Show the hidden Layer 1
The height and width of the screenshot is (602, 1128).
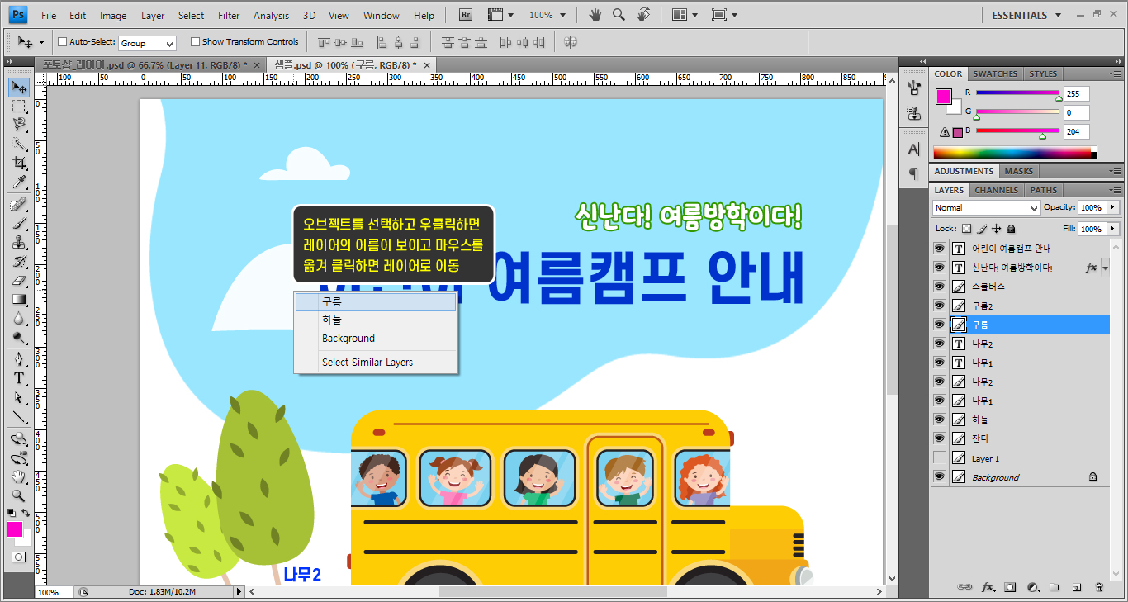pyautogui.click(x=939, y=458)
